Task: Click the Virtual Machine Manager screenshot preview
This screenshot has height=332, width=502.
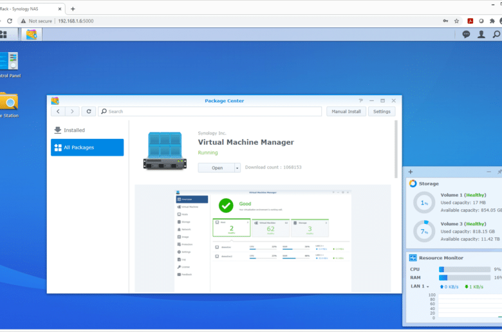Action: [263, 241]
